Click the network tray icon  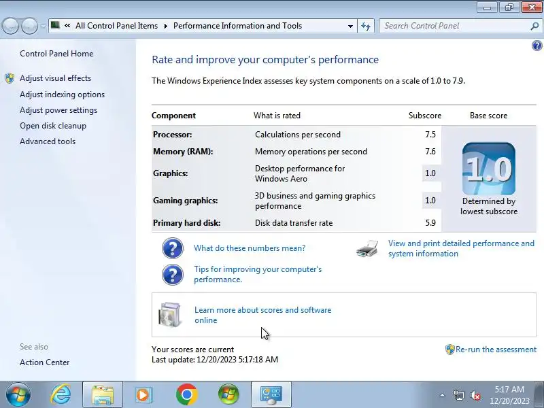tap(458, 395)
